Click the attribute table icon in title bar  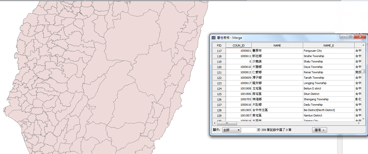click(213, 38)
